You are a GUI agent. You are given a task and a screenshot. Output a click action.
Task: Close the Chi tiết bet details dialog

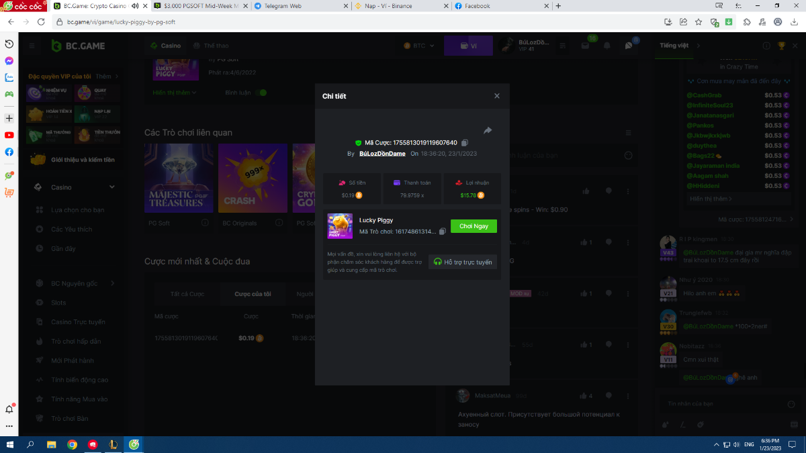point(497,96)
